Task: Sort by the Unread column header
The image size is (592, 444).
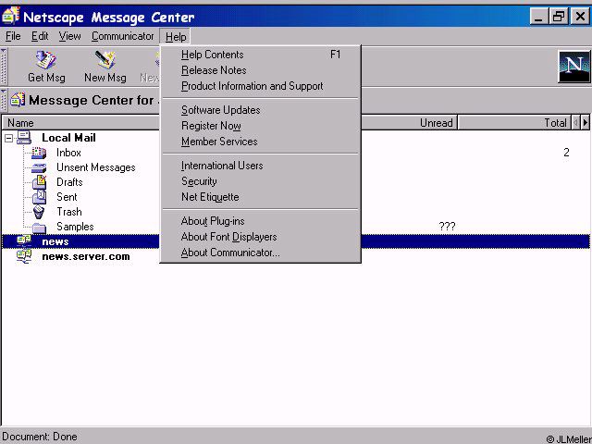Action: tap(409, 123)
